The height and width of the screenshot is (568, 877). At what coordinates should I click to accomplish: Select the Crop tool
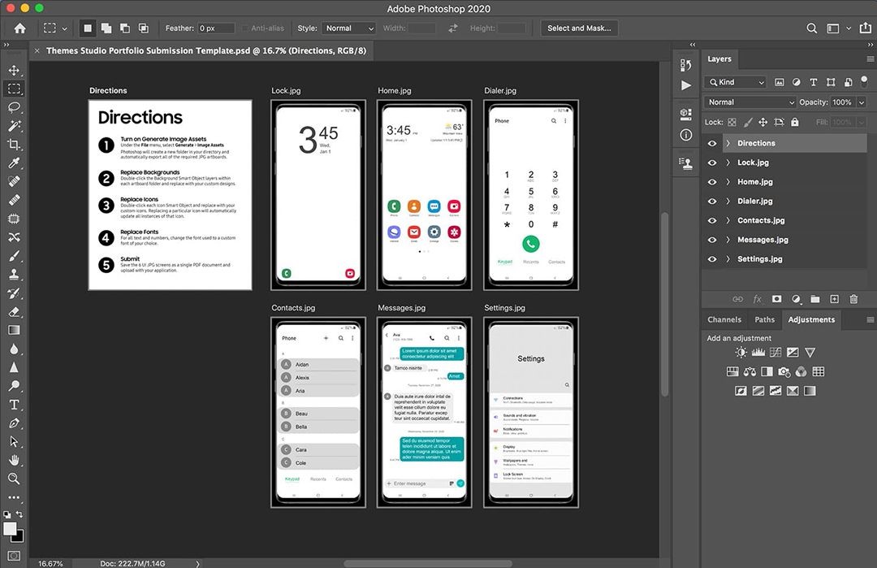[14, 145]
